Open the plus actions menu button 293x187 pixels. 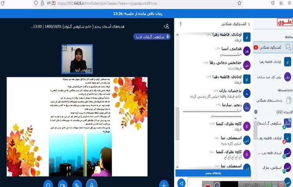click(x=164, y=184)
